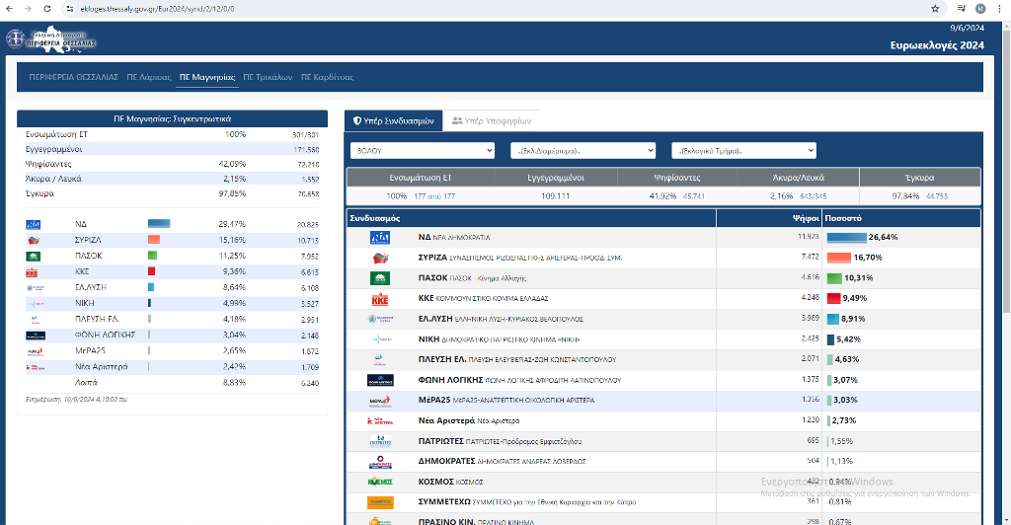
Task: Click ΣΥΡΙΖΑ salmon percentage bar 16,70%
Action: click(x=839, y=258)
